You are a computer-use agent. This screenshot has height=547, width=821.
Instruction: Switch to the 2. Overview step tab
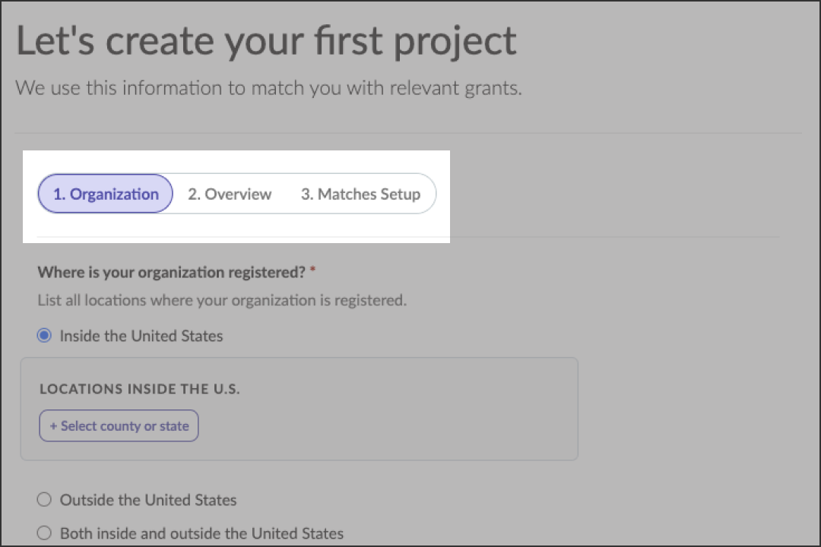pos(230,194)
